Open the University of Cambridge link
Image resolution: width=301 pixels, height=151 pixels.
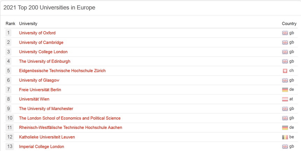tap(41, 42)
